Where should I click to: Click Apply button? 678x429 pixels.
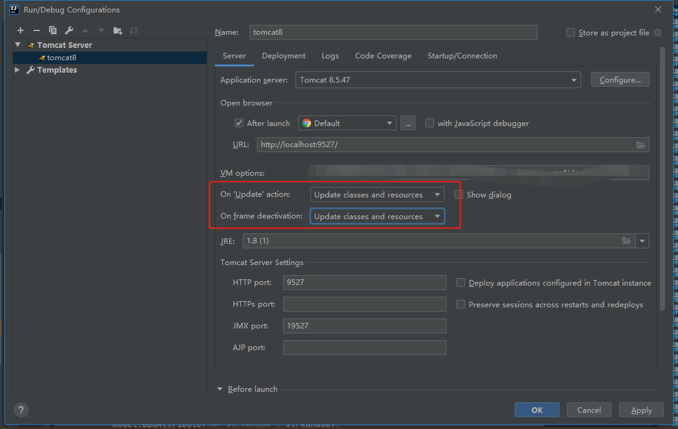641,410
